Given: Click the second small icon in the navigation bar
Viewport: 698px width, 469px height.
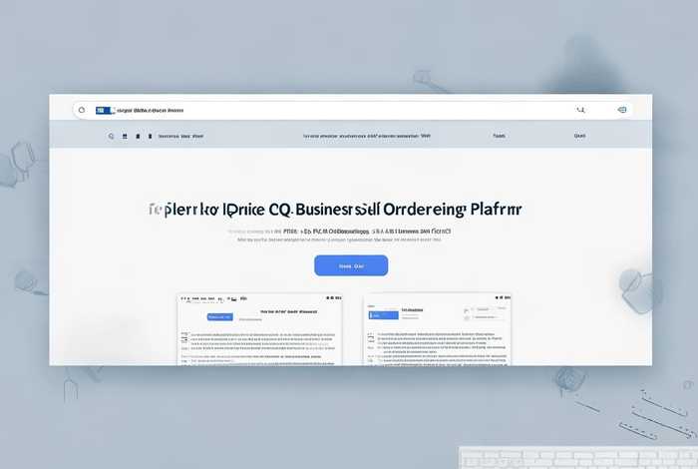Looking at the screenshot, I should [125, 136].
